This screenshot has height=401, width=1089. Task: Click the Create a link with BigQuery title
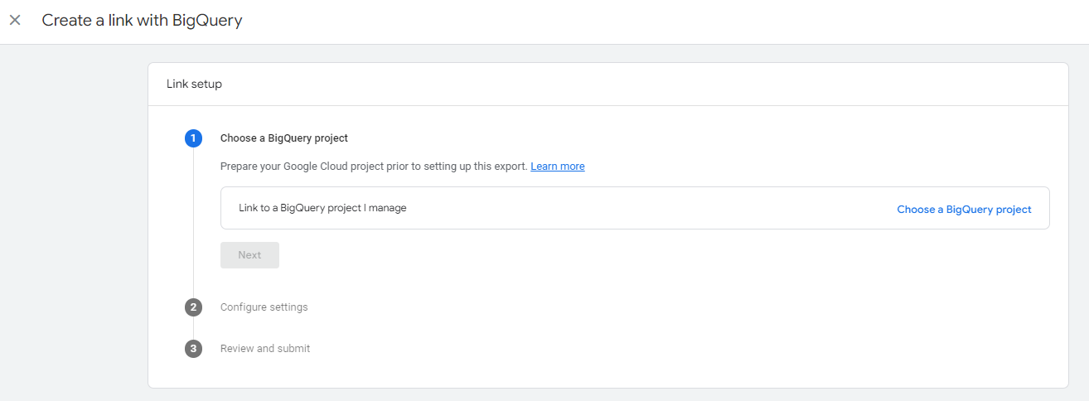click(x=142, y=21)
